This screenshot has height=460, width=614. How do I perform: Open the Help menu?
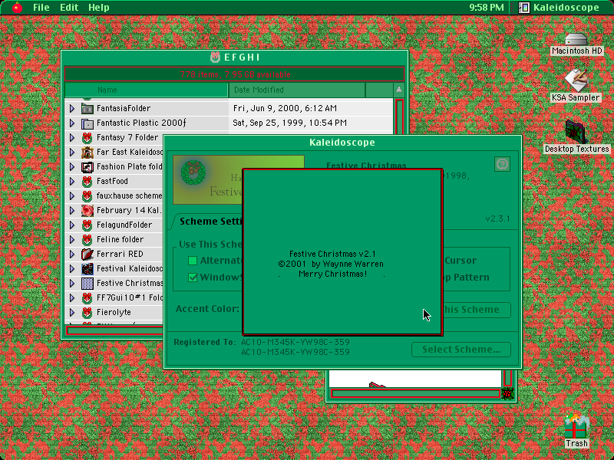[x=98, y=8]
